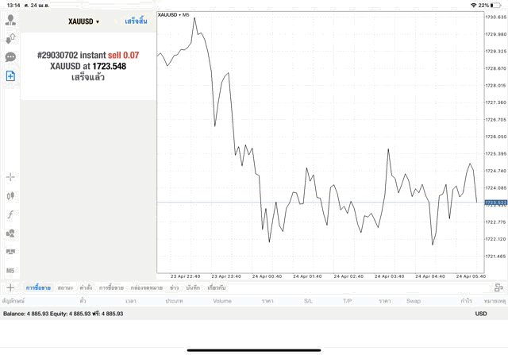Image resolution: width=508 pixels, height=355 pixels.
Task: Select the current price label 1723.522
Action: click(495, 203)
